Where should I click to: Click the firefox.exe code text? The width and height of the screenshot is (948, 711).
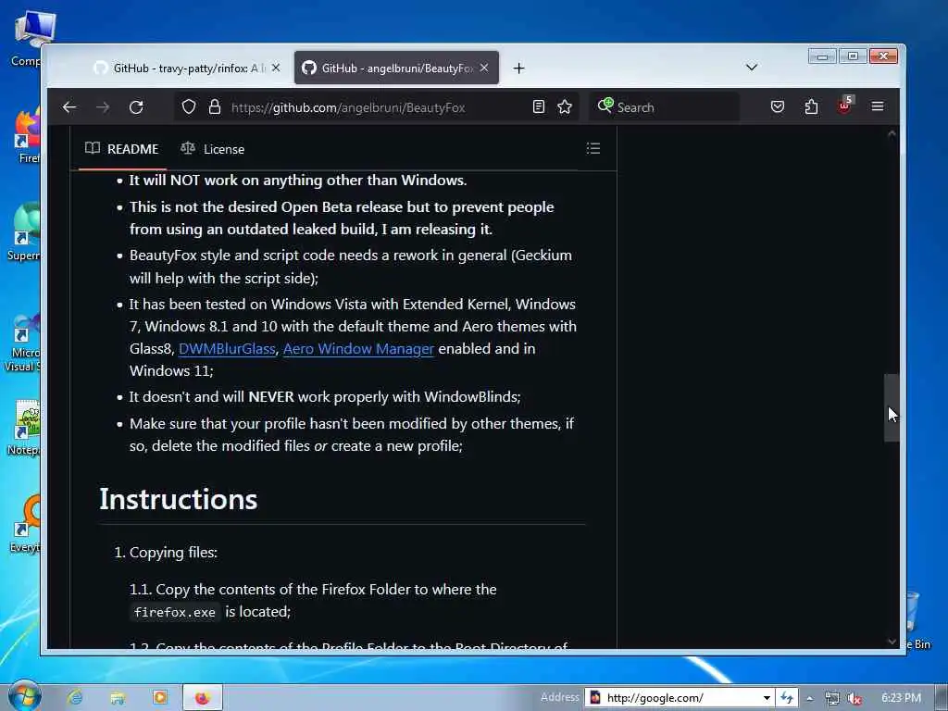point(175,613)
